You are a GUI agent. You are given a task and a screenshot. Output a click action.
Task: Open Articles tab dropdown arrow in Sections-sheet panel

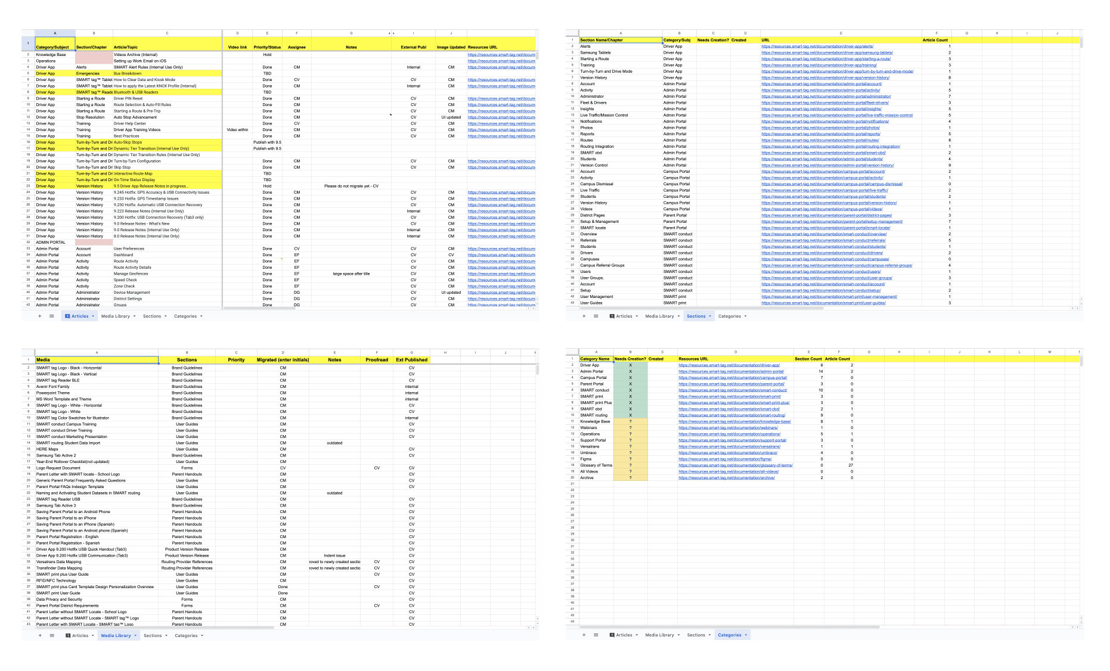click(x=637, y=316)
